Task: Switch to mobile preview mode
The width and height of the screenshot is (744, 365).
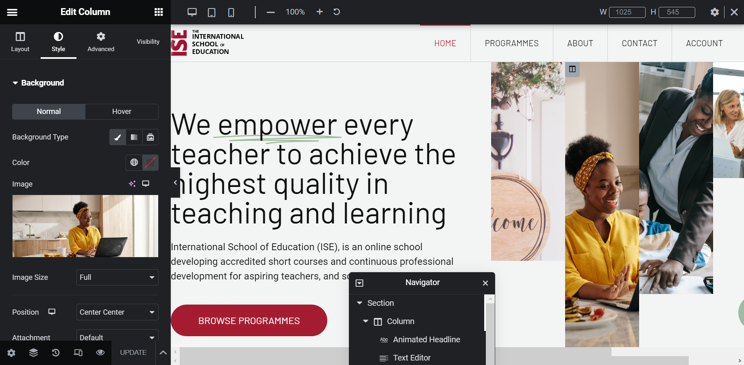Action: point(231,12)
